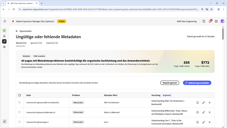227x128 pixels.
Task: Open AEM Sites Engineering organization switcher
Action: click(x=187, y=21)
